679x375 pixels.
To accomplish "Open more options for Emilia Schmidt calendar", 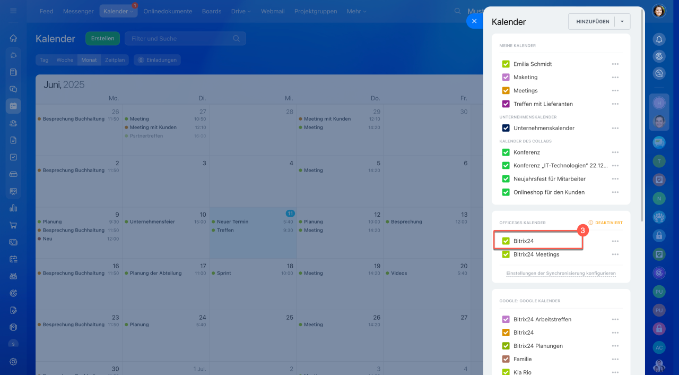I will pos(615,64).
